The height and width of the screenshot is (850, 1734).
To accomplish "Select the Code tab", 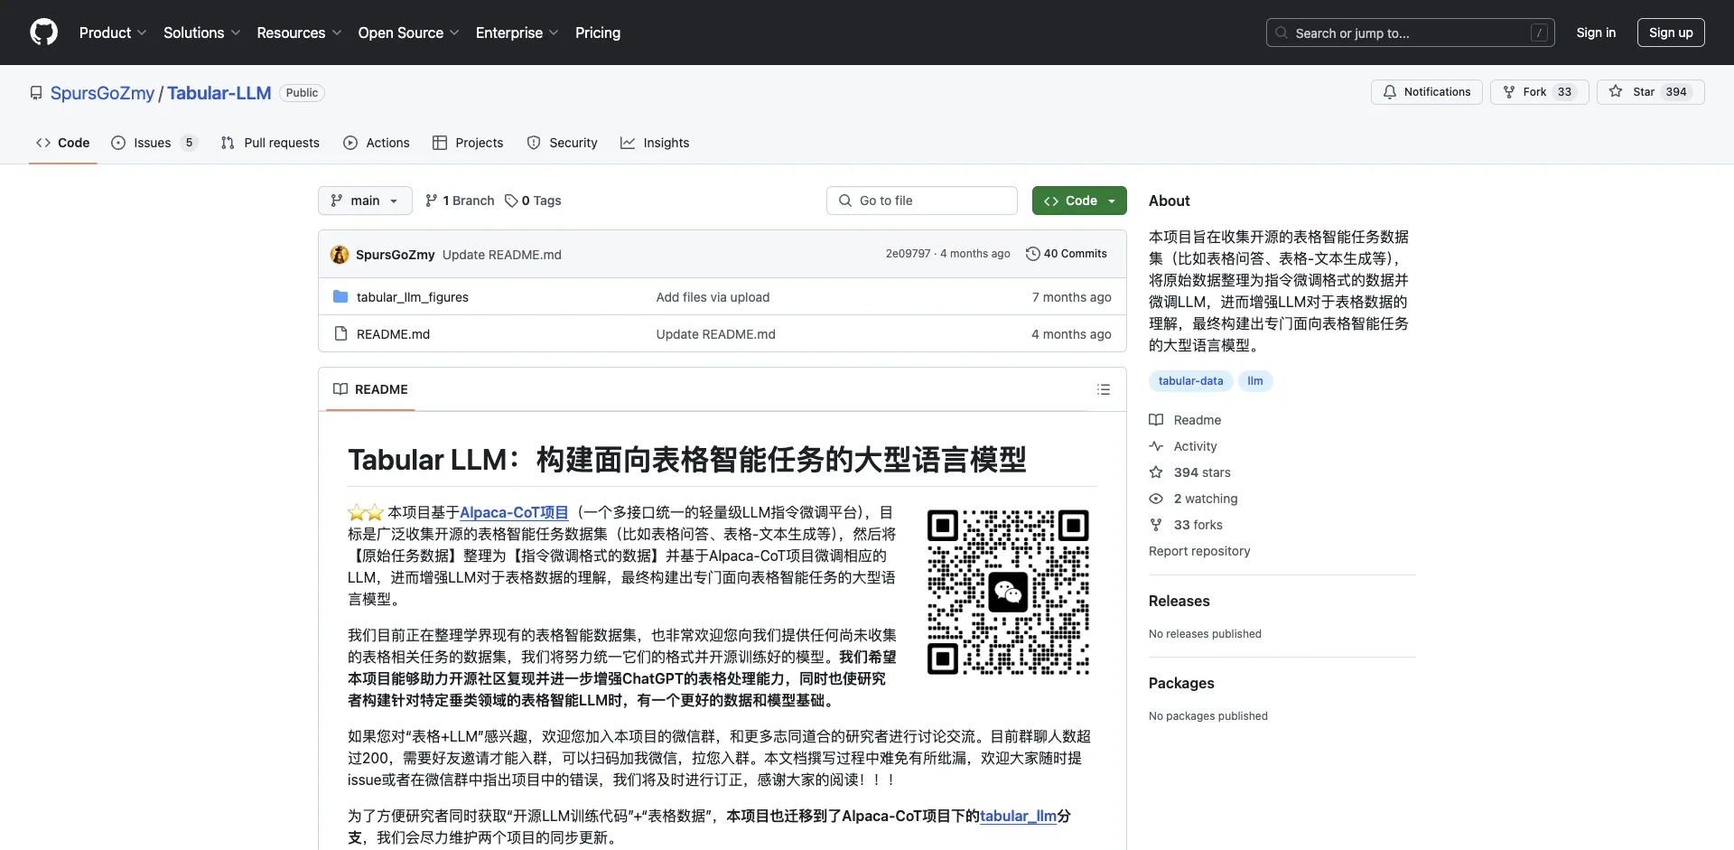I will [x=63, y=143].
